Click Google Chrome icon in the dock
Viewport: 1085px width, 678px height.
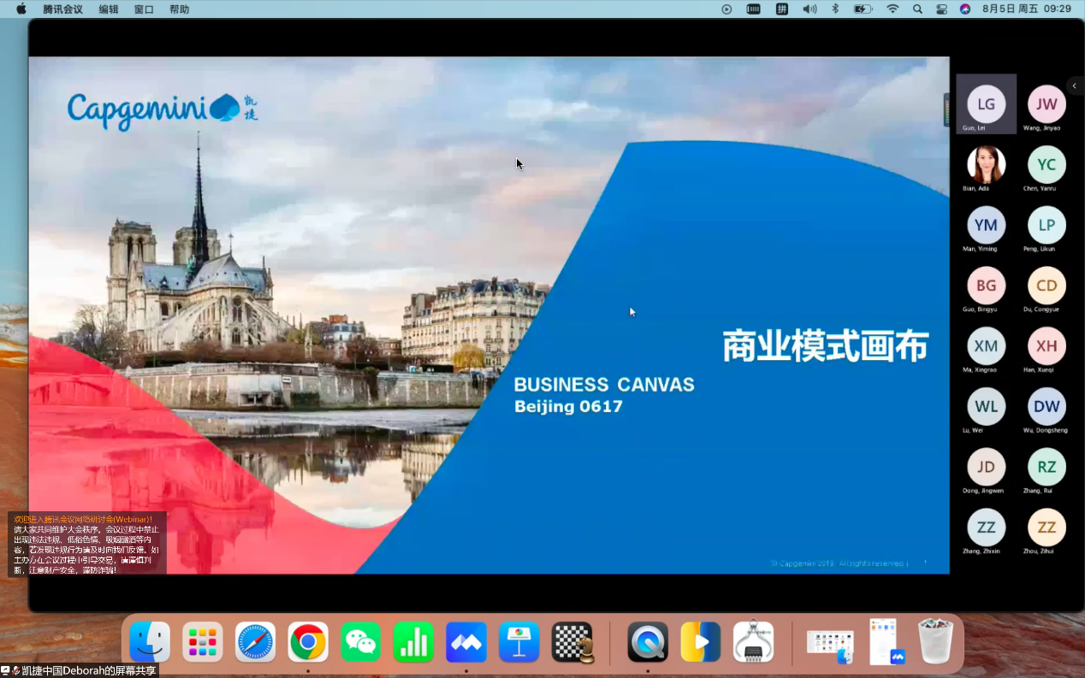tap(308, 642)
